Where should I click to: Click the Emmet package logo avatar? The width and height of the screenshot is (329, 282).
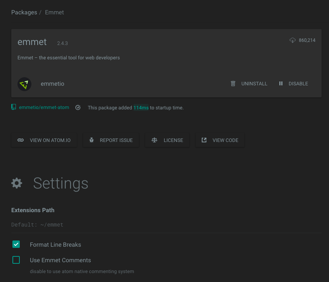24,84
